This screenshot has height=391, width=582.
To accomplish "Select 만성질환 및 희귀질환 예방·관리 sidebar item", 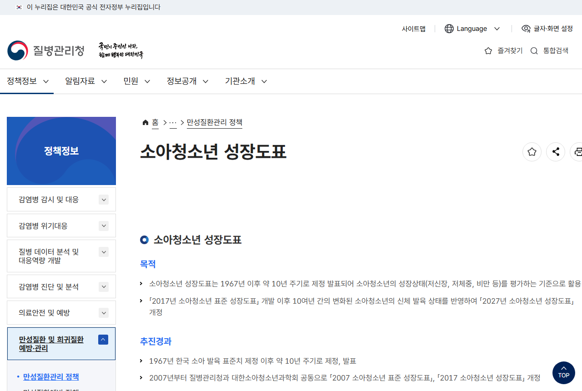I will click(61, 344).
